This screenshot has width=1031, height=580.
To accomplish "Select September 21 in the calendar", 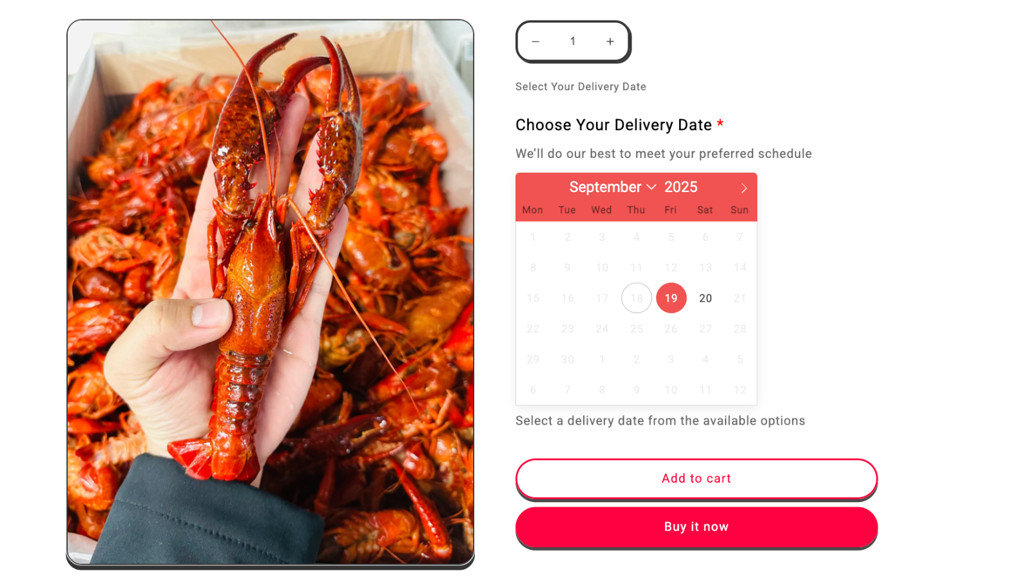I will pyautogui.click(x=740, y=298).
